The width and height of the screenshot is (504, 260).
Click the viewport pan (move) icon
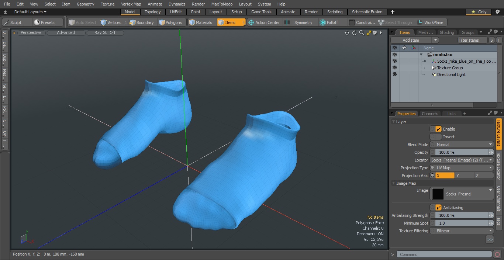click(x=347, y=33)
